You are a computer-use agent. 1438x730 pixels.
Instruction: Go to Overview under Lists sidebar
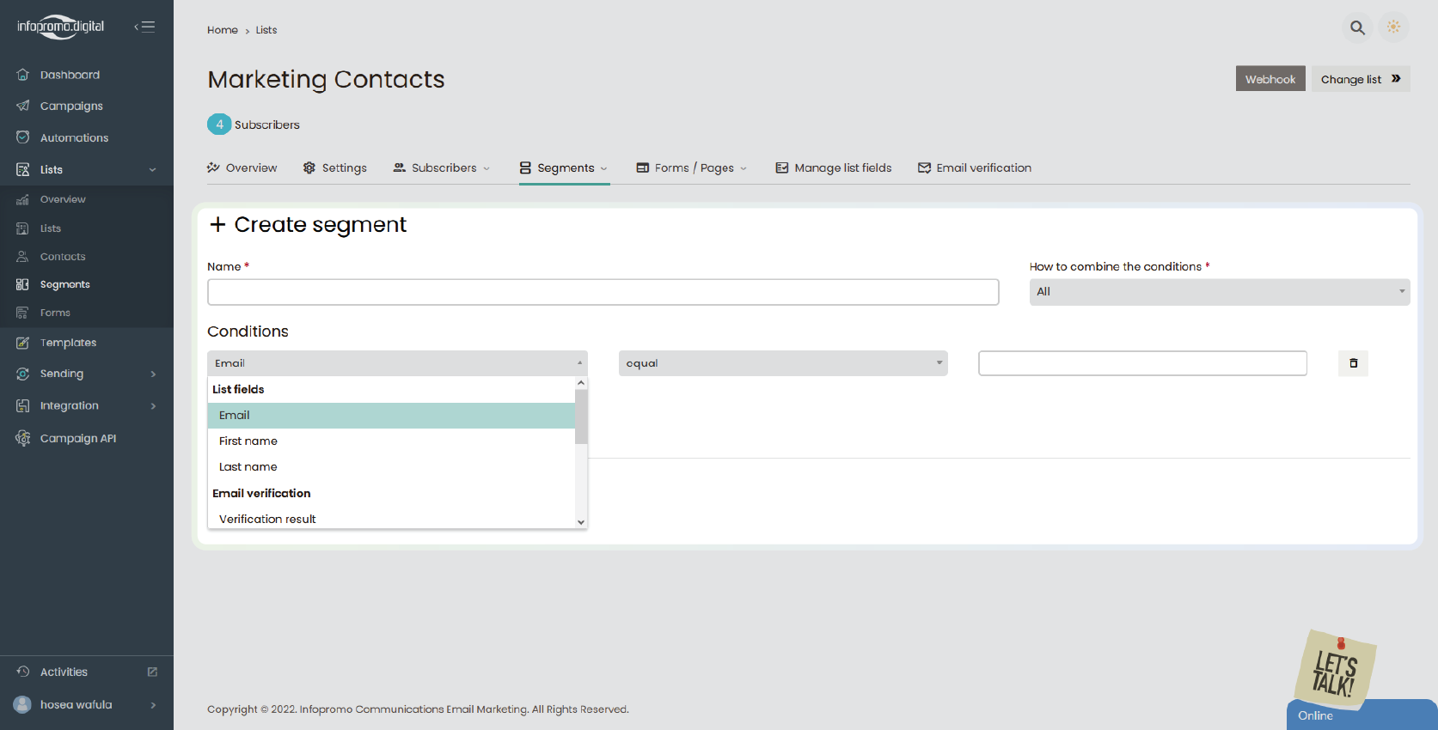click(63, 199)
